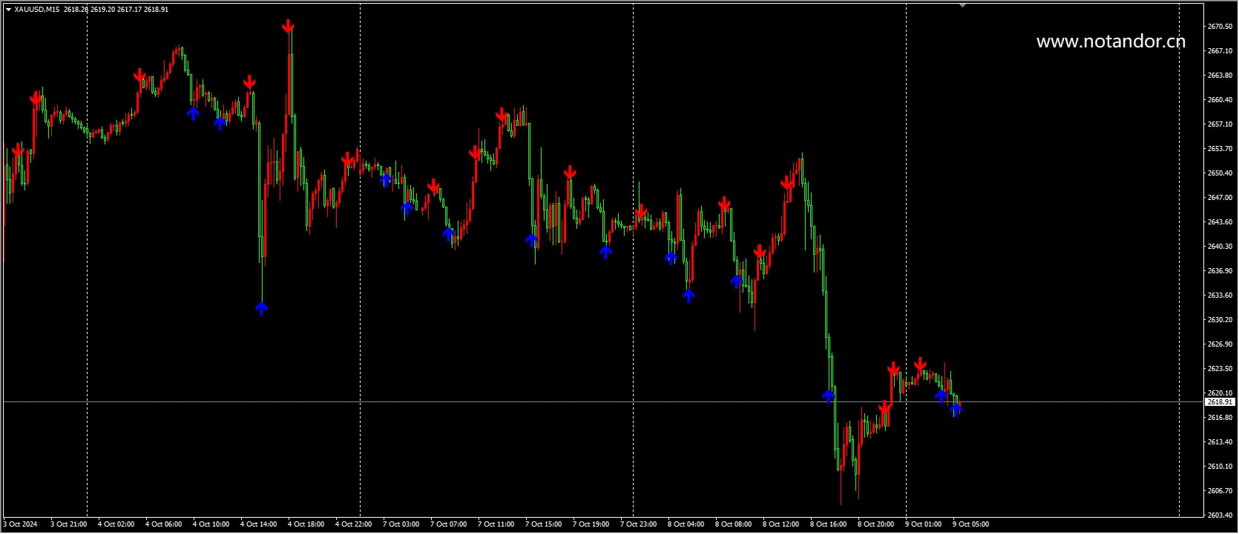Click the current price tag 2618.91
The height and width of the screenshot is (534, 1239).
pos(1220,402)
